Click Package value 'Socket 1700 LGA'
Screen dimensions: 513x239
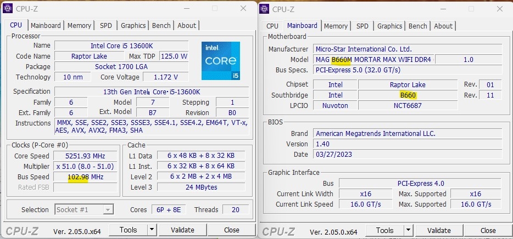[121, 67]
